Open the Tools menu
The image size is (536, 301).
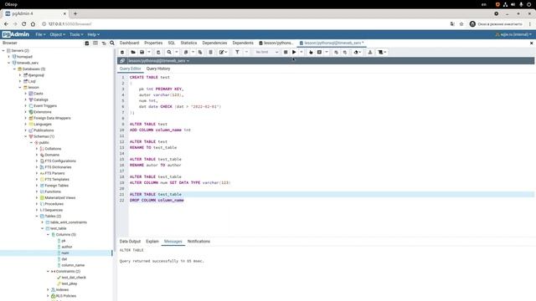(x=76, y=34)
